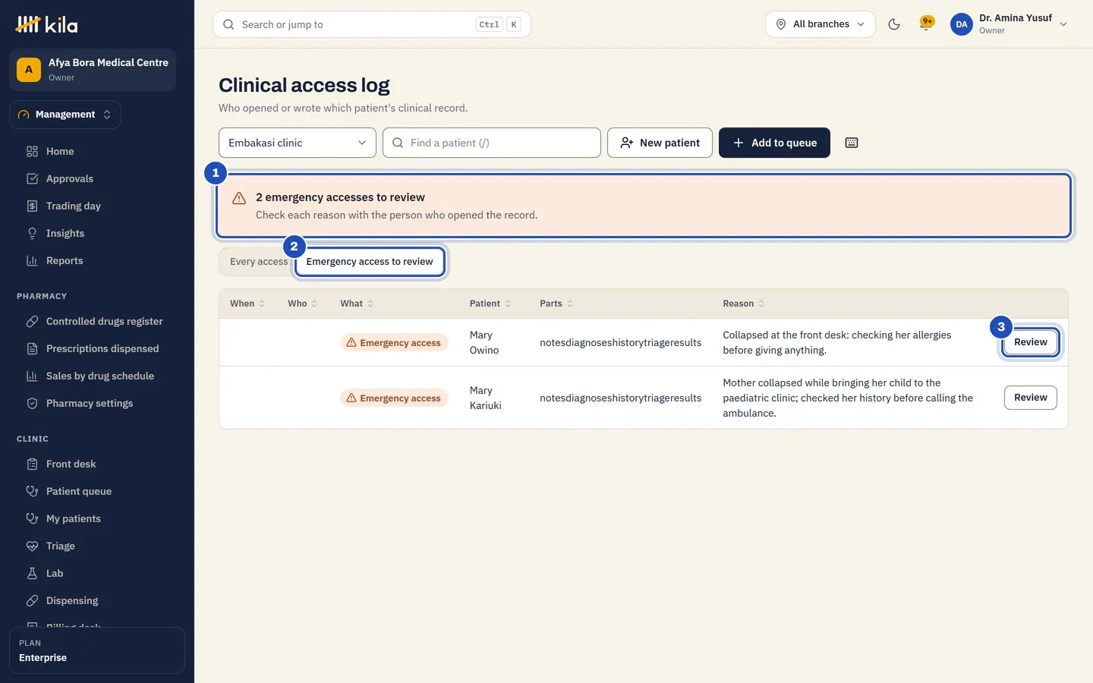
Task: Click the Find a patient field
Action: pos(492,143)
